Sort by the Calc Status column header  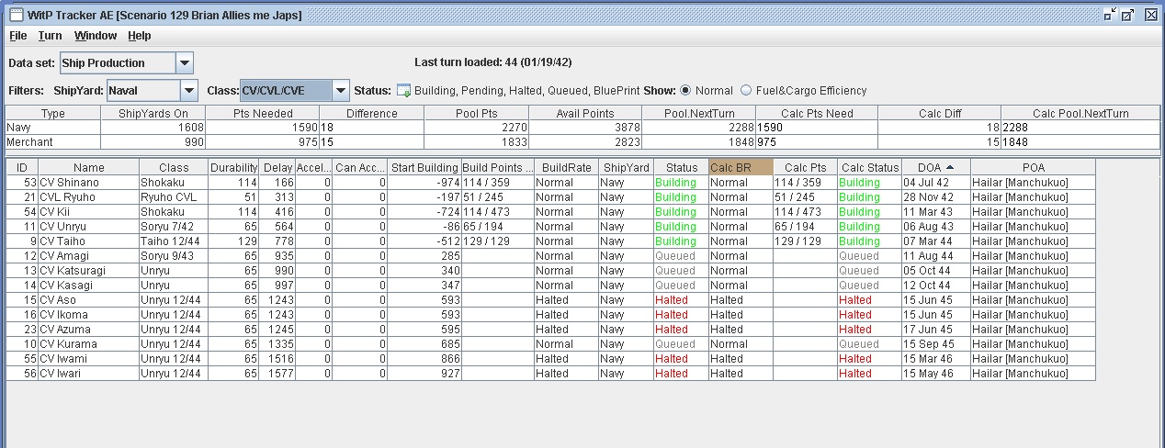[870, 167]
